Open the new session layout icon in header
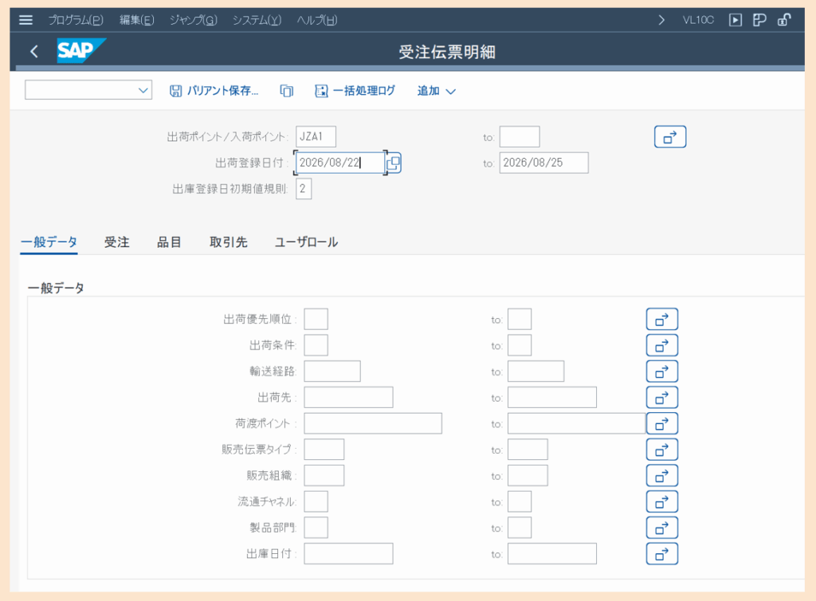This screenshot has height=601, width=816. click(x=759, y=20)
